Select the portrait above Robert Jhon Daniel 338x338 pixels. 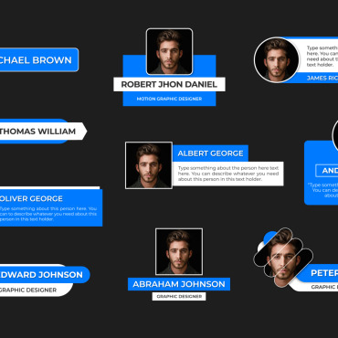pyautogui.click(x=169, y=51)
